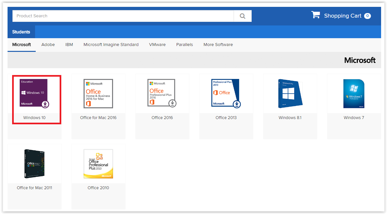The width and height of the screenshot is (387, 214).
Task: Click the Windows 7 product title
Action: click(354, 118)
